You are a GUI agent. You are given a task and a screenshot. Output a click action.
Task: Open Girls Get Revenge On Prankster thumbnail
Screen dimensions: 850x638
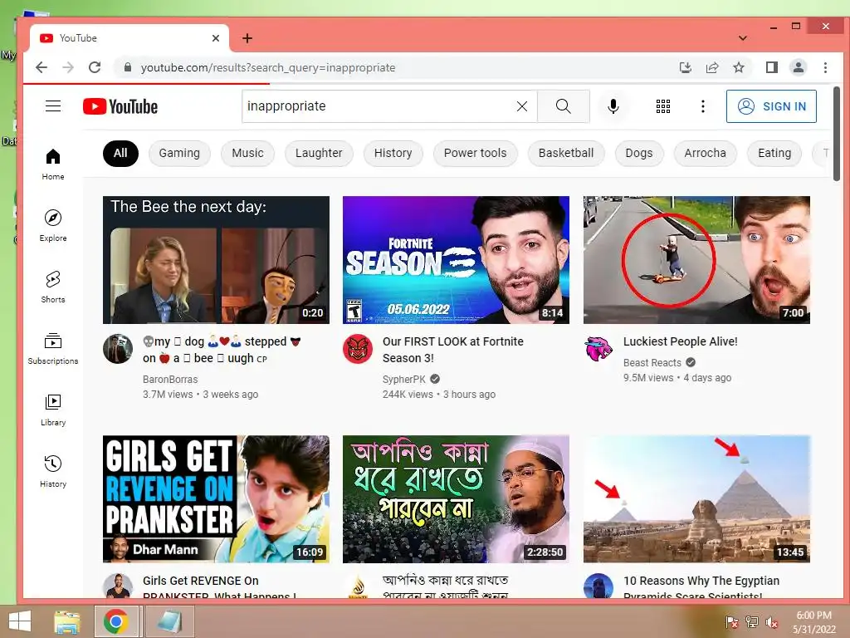(217, 499)
